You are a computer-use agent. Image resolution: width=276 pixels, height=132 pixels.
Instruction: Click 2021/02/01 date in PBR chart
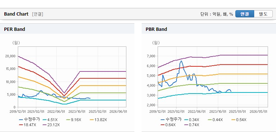176,112
